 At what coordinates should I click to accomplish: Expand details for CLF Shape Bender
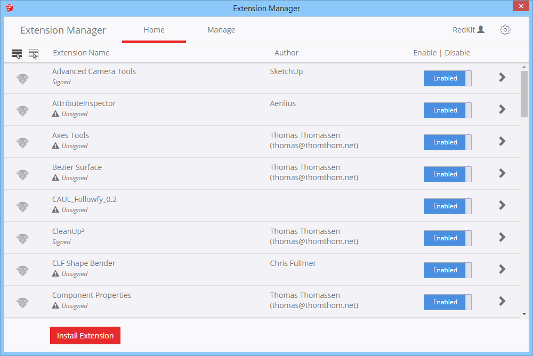(502, 269)
